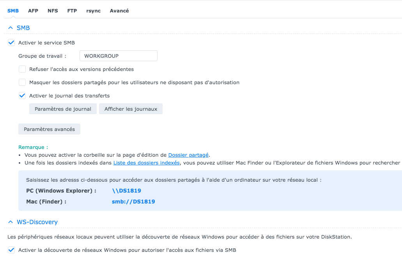Go to the rsync tab
Screen dimensions: 402x276
[x=94, y=11]
